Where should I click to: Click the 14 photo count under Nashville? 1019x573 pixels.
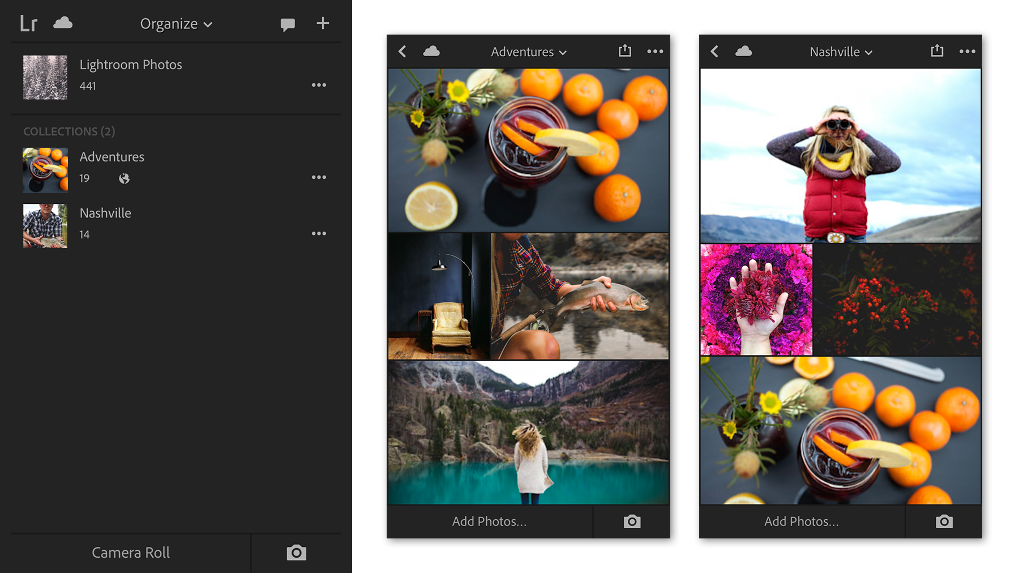[x=84, y=234]
